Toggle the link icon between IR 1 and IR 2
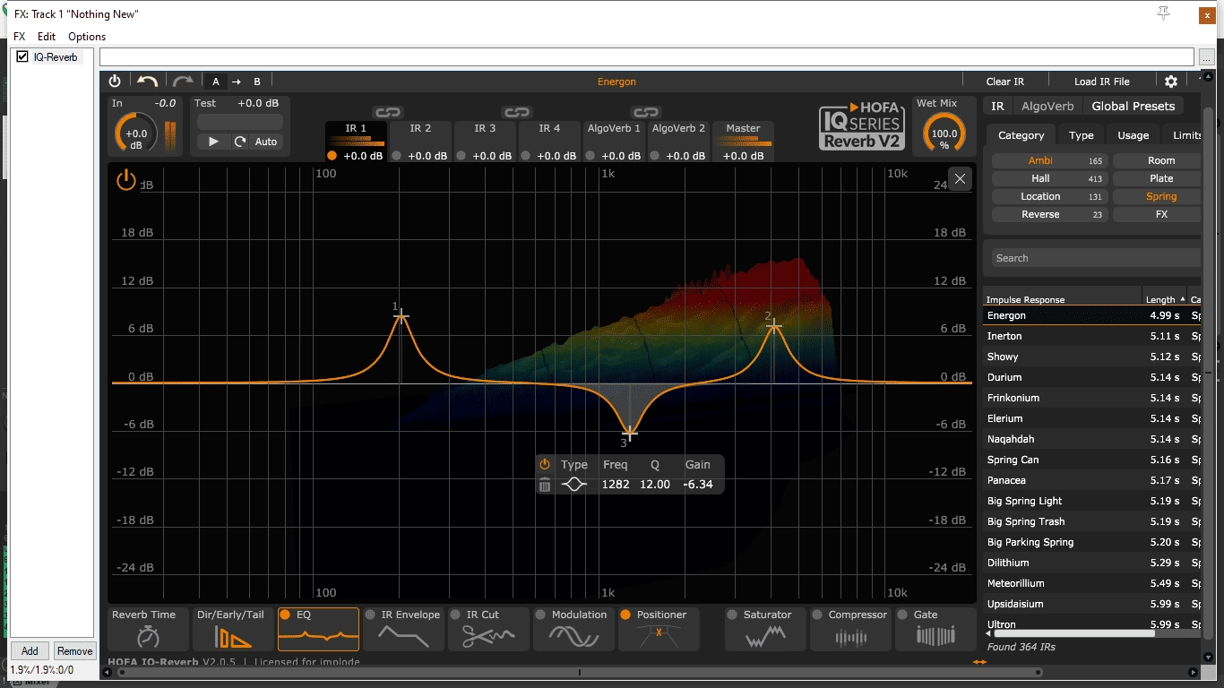 click(x=387, y=113)
